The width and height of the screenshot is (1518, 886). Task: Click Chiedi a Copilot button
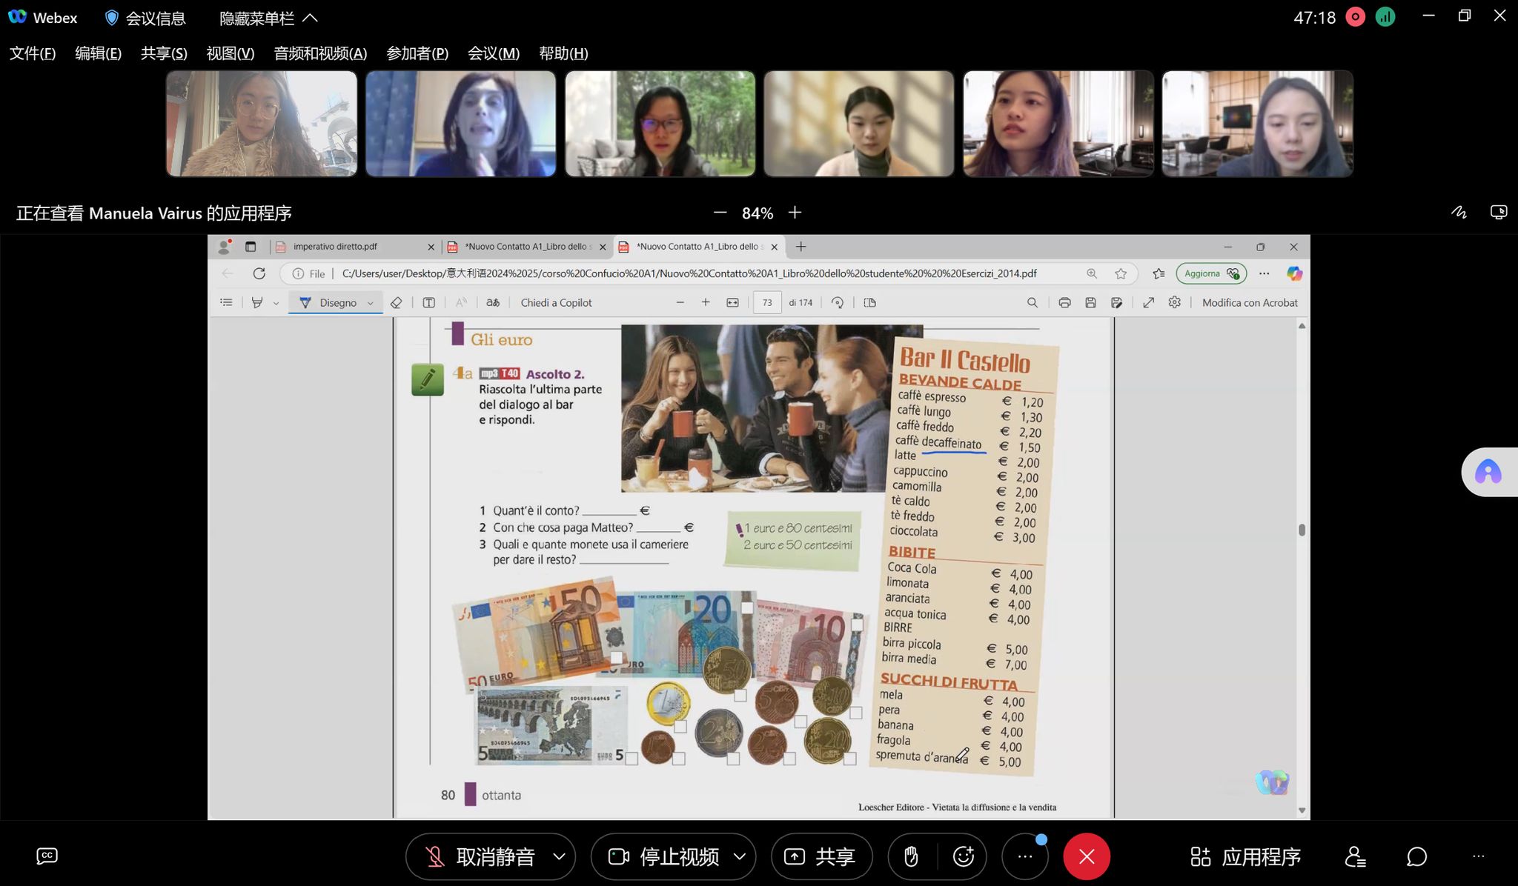tap(556, 302)
